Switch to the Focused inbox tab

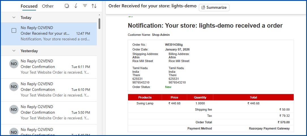29,6
